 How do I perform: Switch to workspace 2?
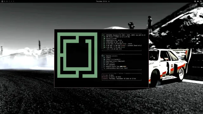(x=7, y=1)
